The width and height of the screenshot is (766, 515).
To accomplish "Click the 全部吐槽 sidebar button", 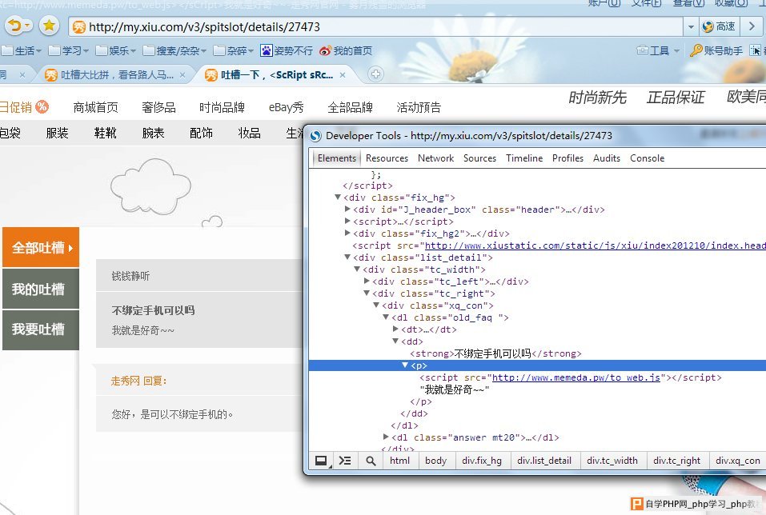I will pyautogui.click(x=41, y=247).
